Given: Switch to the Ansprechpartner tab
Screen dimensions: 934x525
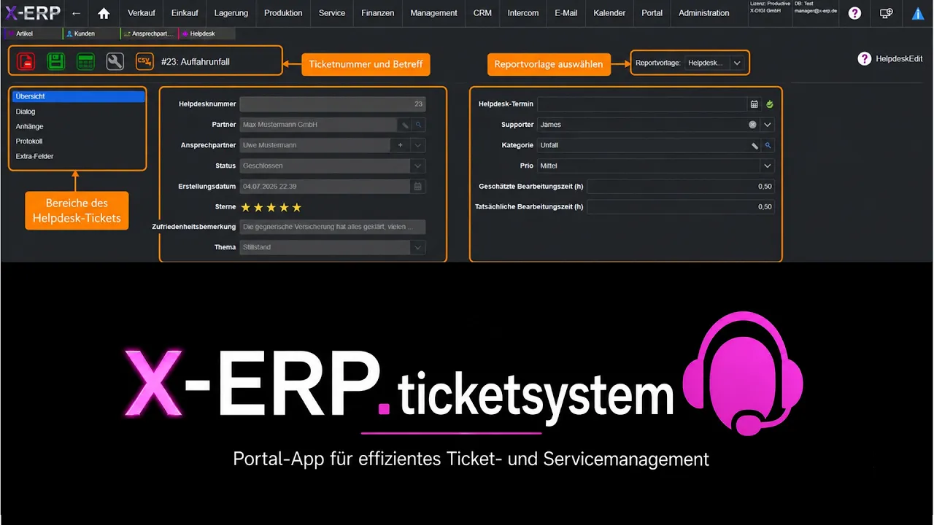Looking at the screenshot, I should pyautogui.click(x=148, y=34).
